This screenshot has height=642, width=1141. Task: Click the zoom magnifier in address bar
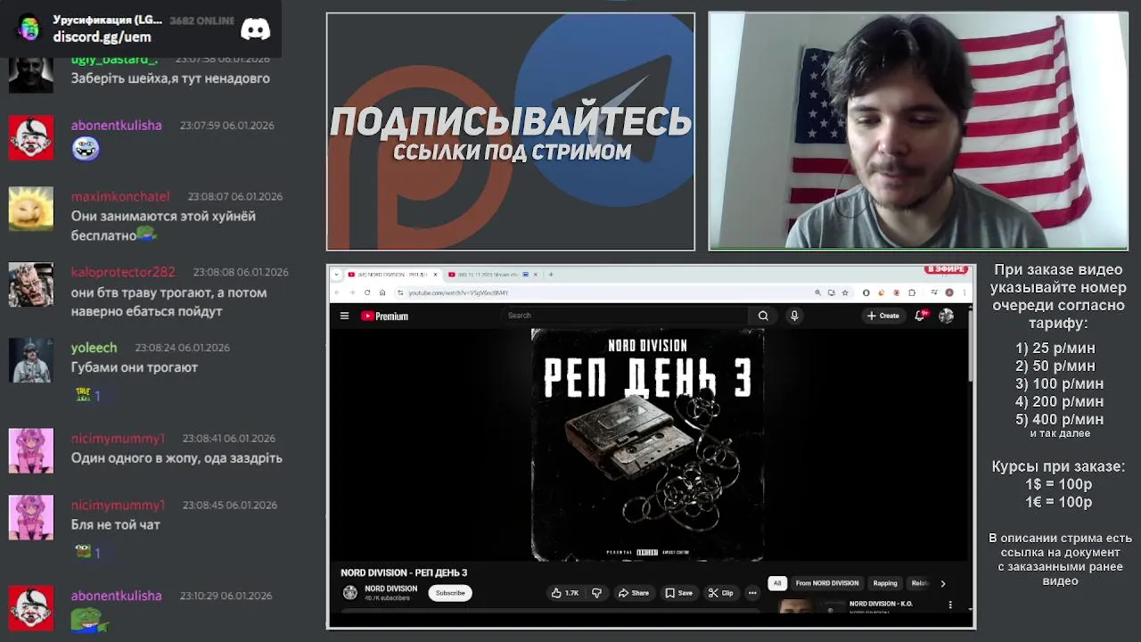pyautogui.click(x=817, y=292)
